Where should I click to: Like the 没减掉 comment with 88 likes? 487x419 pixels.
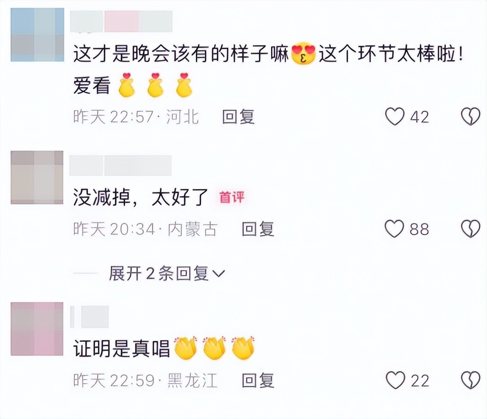coord(395,229)
